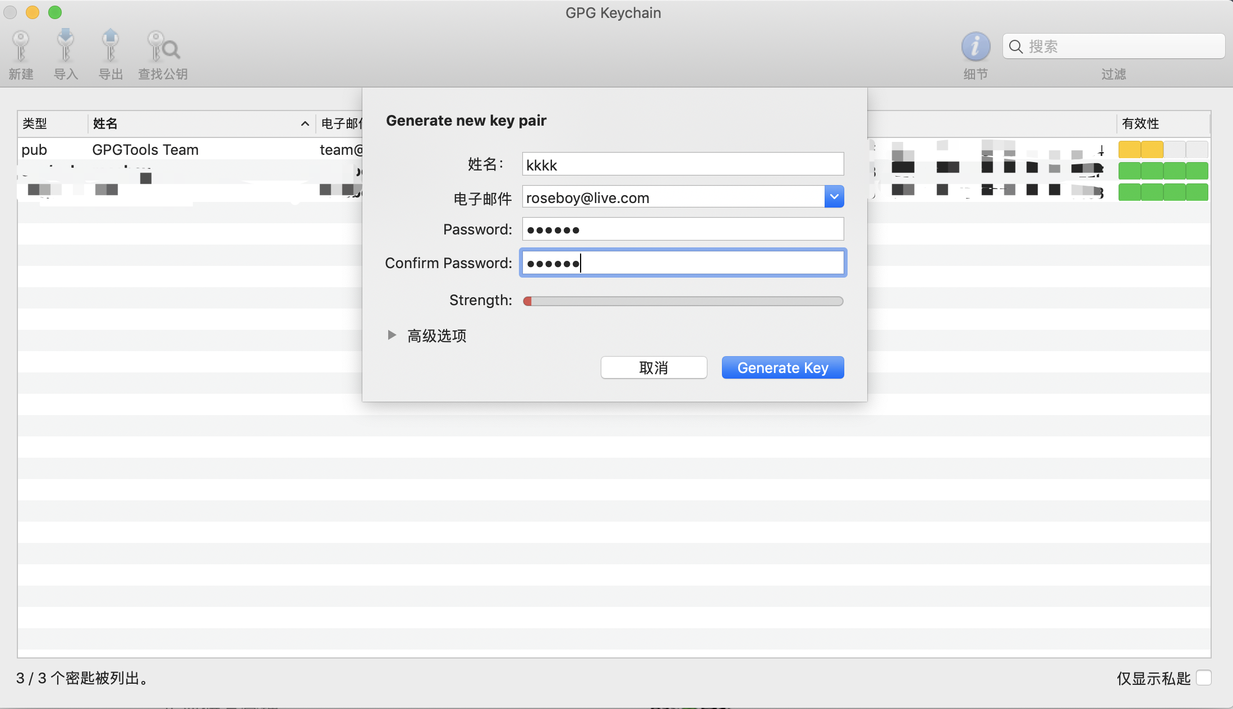Click the green validity bar in second row
Viewport: 1233px width, 709px height.
click(1163, 171)
